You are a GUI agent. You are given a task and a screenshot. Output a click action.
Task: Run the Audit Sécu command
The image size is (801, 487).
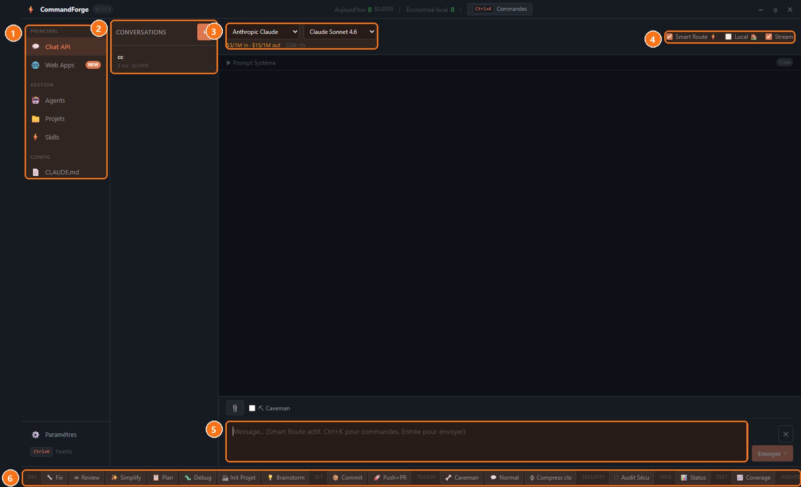pos(632,477)
